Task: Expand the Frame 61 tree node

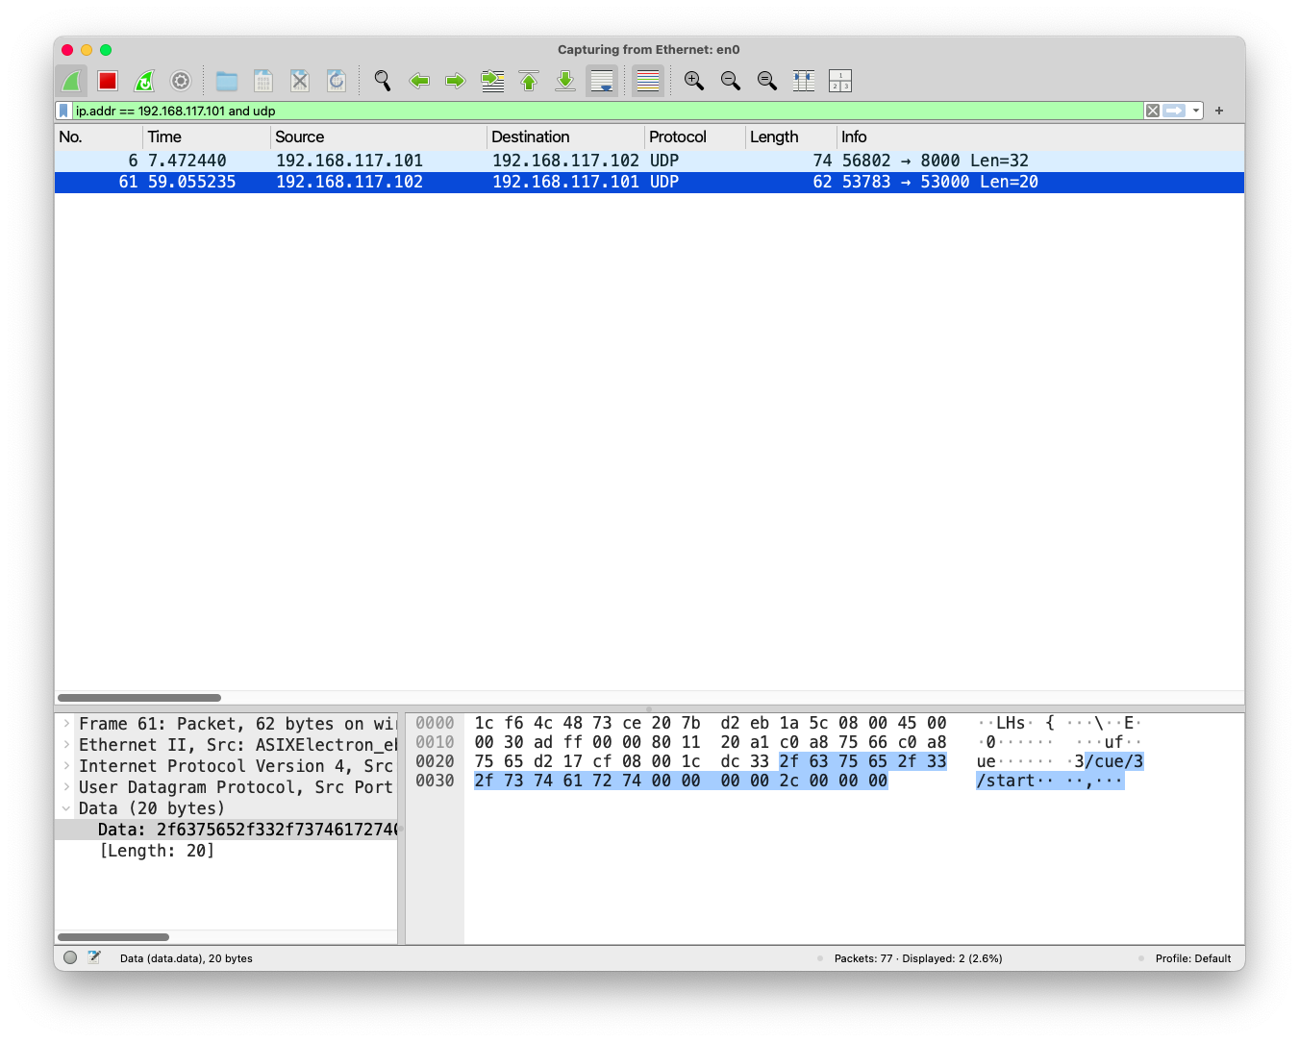Action: [x=66, y=724]
